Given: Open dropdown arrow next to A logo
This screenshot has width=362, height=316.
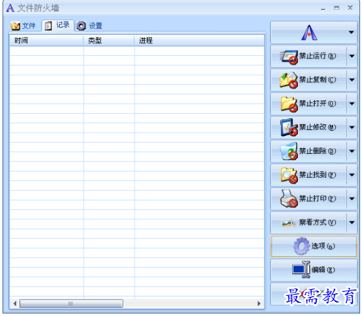Looking at the screenshot, I should click(351, 32).
